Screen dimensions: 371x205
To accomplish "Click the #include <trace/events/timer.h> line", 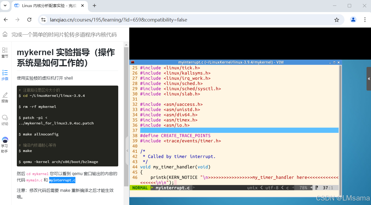I will point(181,141).
